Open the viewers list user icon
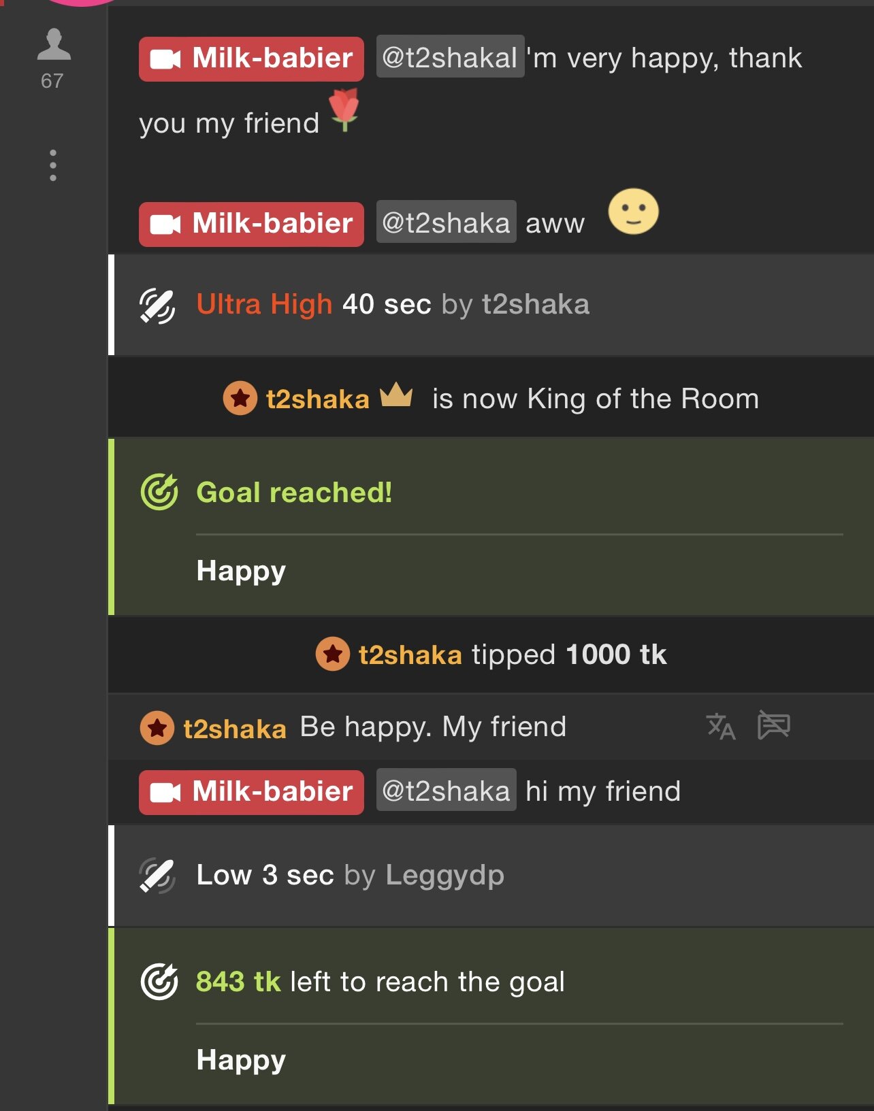874x1111 pixels. coord(53,45)
